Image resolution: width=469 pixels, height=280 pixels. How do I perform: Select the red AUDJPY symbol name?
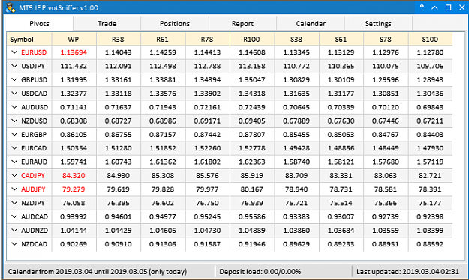(x=33, y=189)
